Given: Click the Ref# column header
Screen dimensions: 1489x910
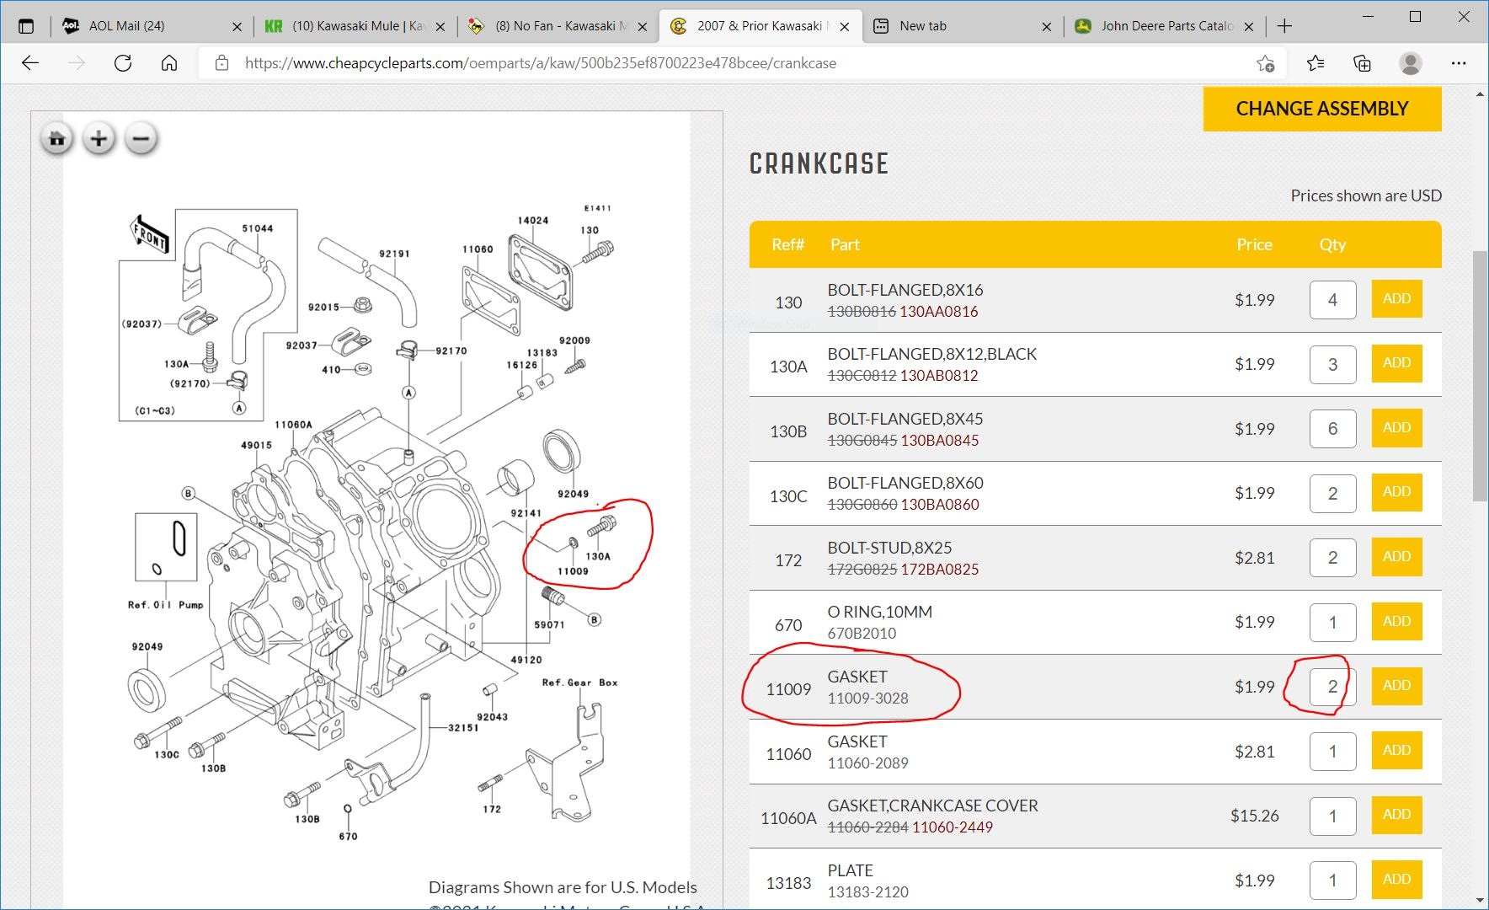Looking at the screenshot, I should 787,244.
